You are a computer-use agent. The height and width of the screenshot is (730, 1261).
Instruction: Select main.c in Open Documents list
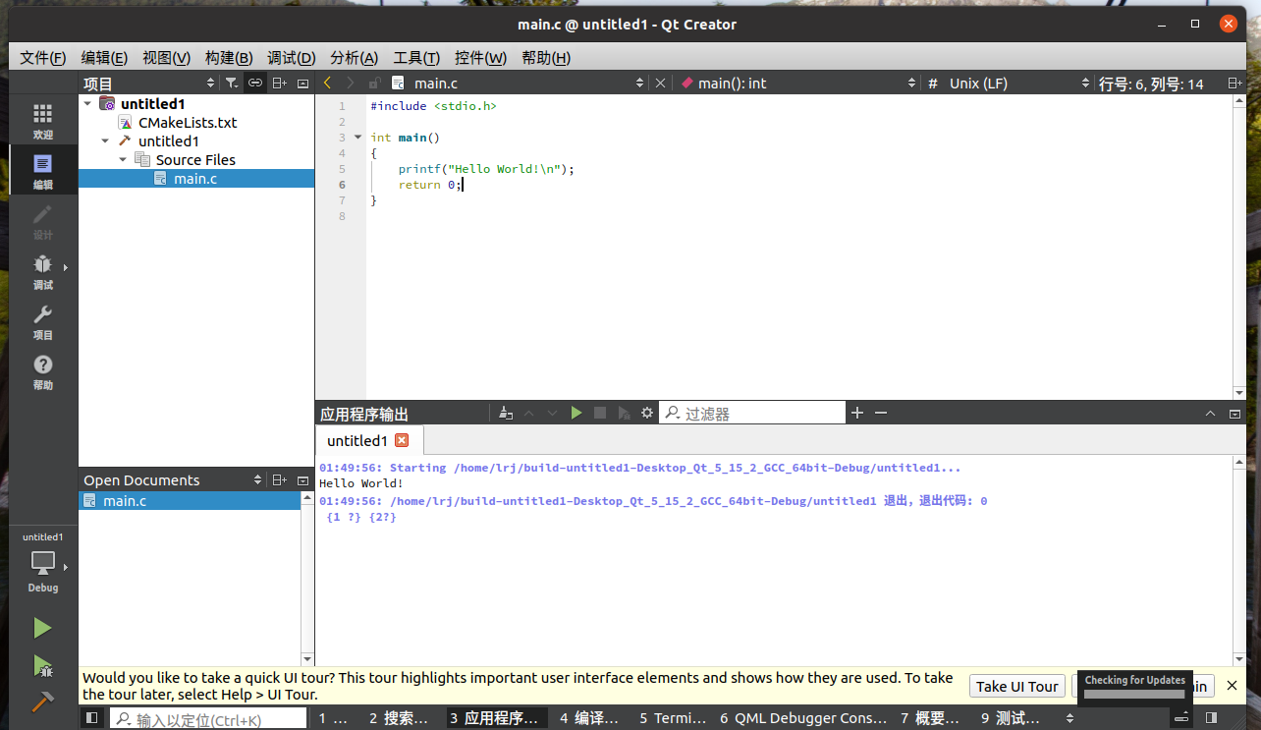[x=190, y=501]
